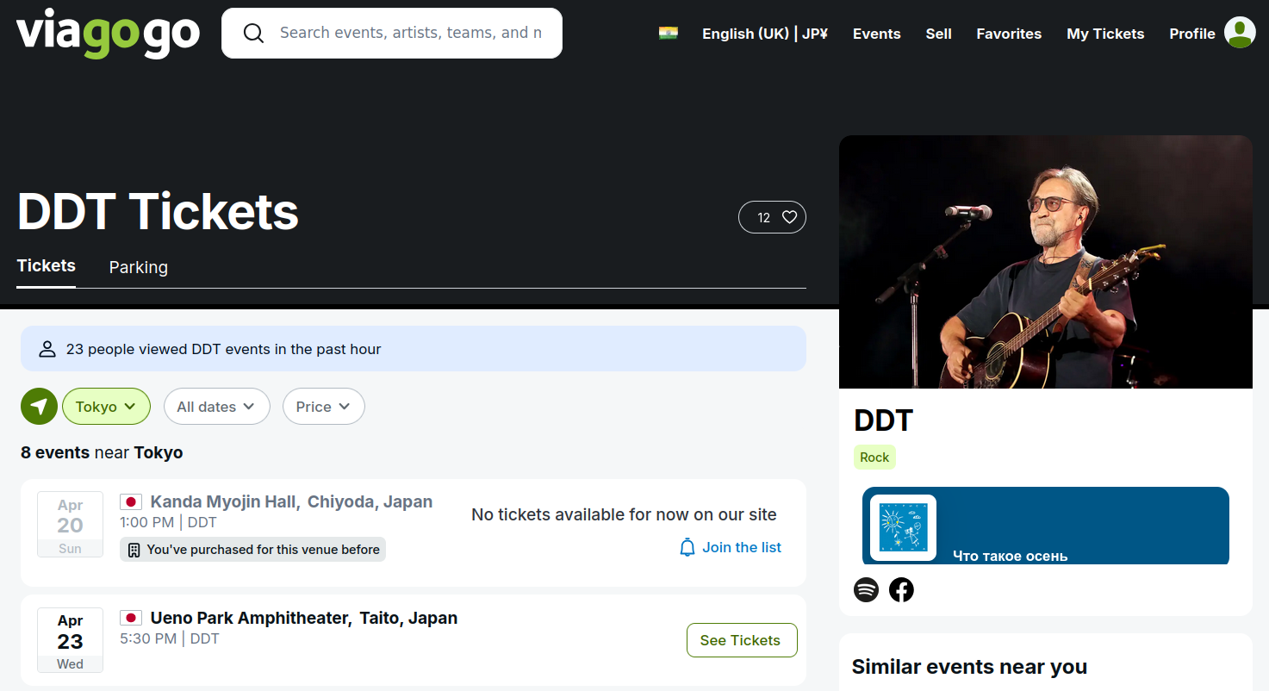Screen dimensions: 1269x691
Task: Click the Apr 20 Sun date box
Action: pos(70,525)
